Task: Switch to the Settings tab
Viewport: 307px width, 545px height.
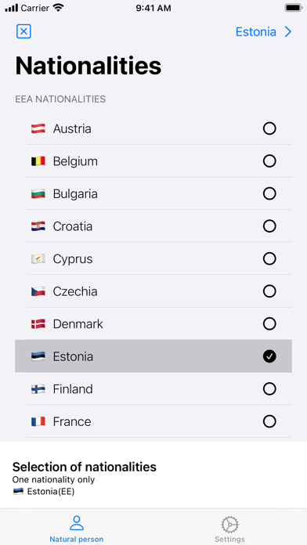Action: (229, 528)
